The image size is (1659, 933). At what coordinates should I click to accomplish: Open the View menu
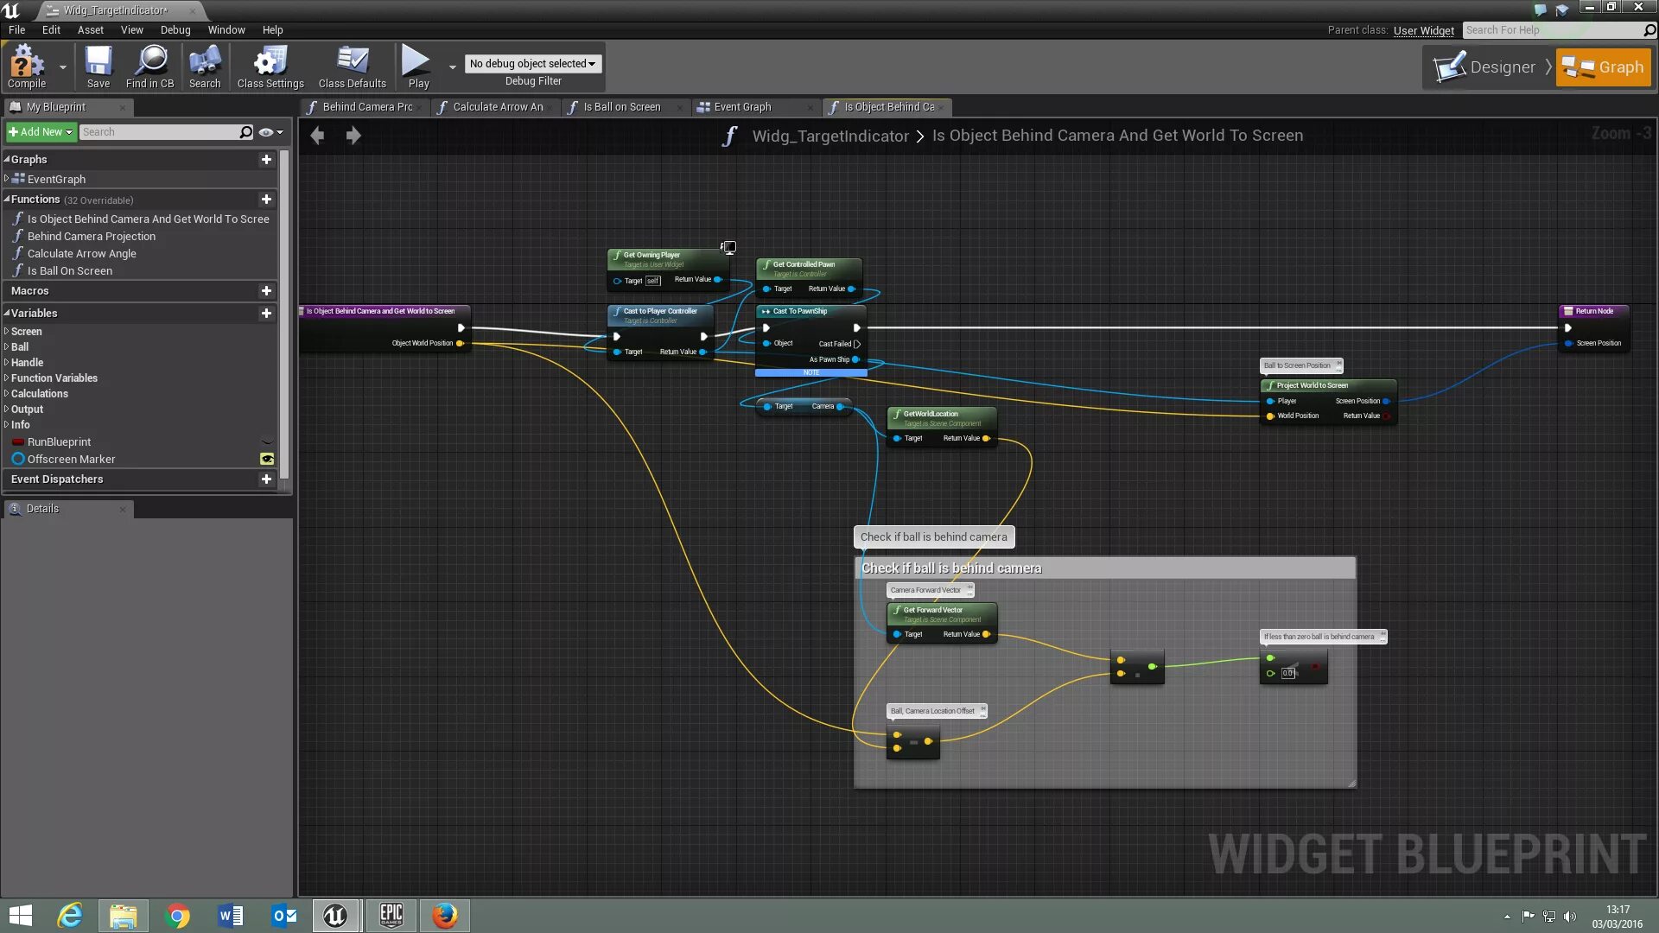point(131,29)
